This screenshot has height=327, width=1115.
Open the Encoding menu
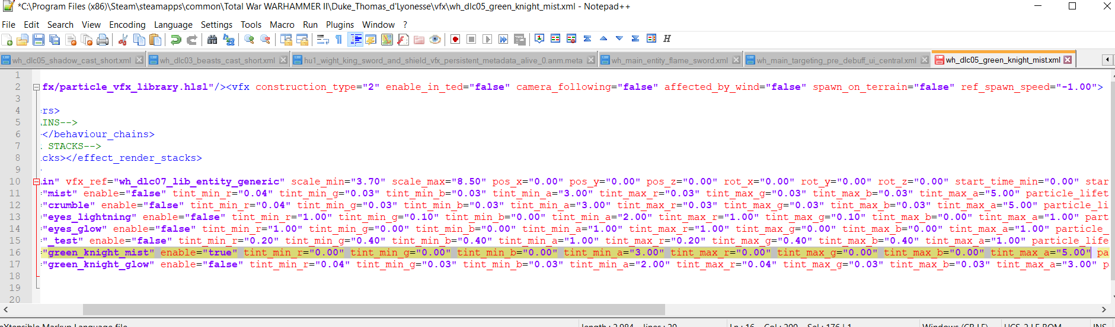(x=127, y=25)
